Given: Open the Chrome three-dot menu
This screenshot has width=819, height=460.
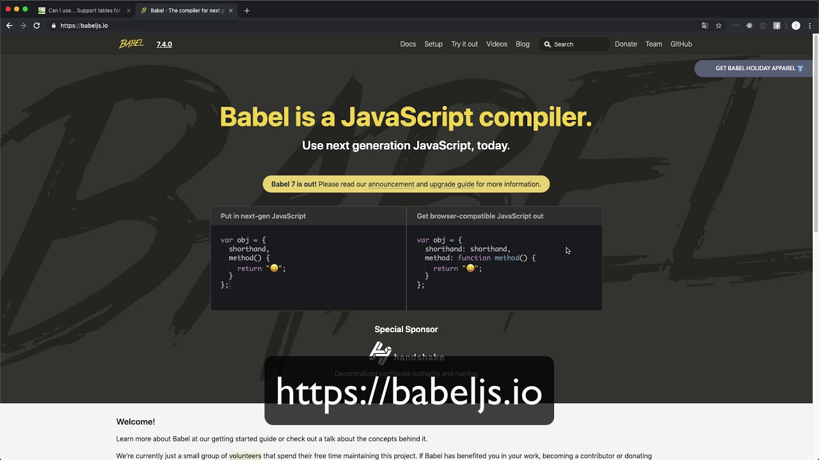Looking at the screenshot, I should click(810, 26).
